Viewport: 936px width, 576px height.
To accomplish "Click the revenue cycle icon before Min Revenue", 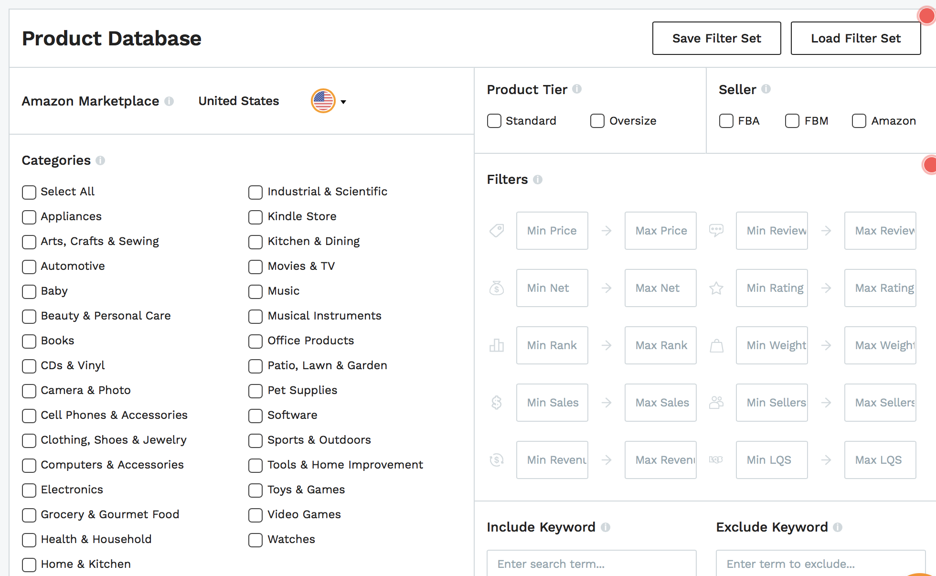I will pos(497,460).
